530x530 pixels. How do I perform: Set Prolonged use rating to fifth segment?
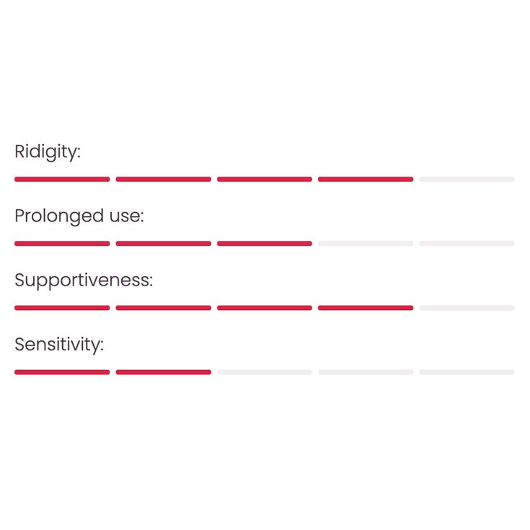467,244
